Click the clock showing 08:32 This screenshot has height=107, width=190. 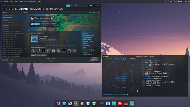[188, 1]
